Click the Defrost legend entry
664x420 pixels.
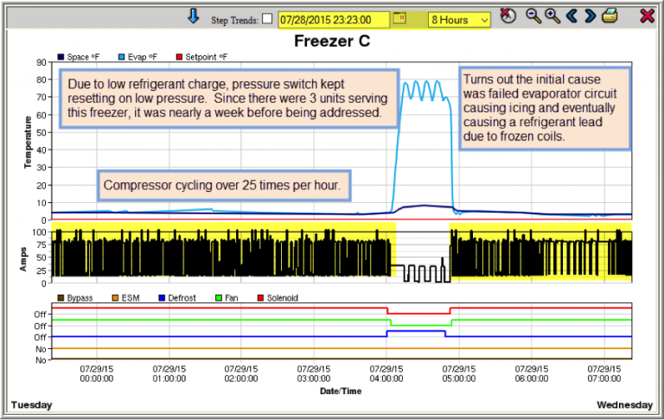click(x=177, y=298)
